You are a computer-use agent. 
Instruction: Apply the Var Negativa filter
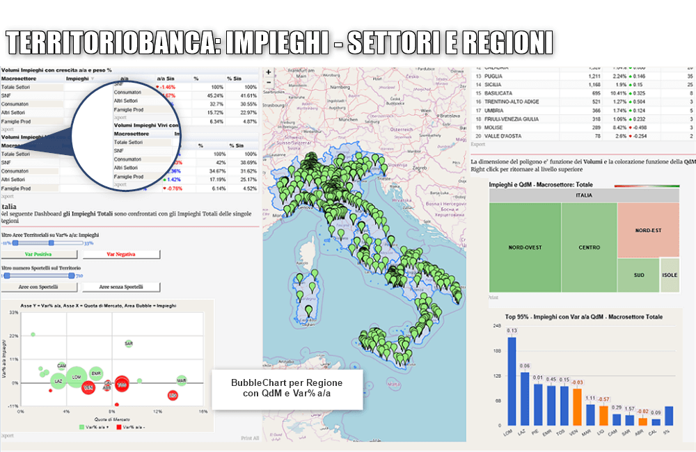click(x=120, y=255)
